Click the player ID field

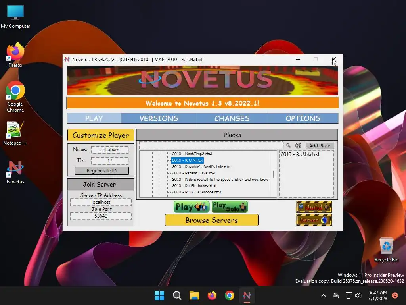110,161
